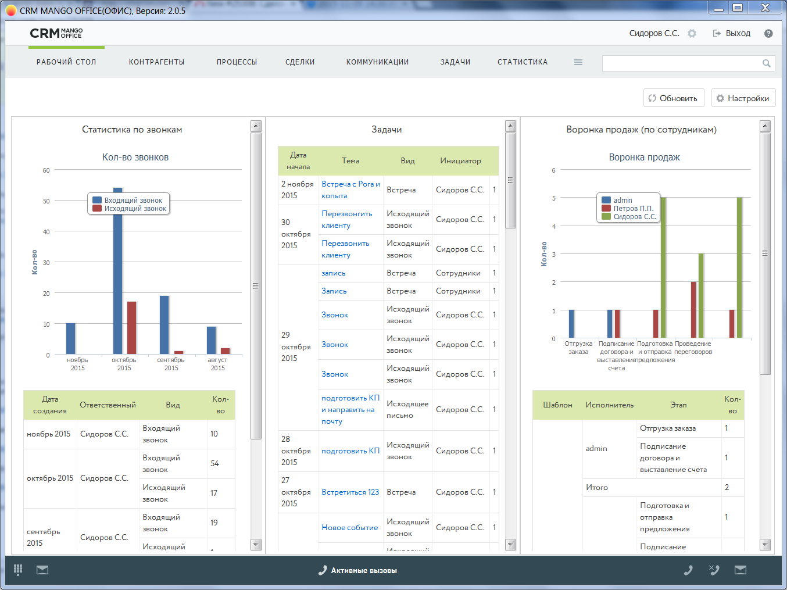Viewport: 787px width, 590px height.
Task: Click the tallest blue октябрь 2015 bar
Action: tap(118, 271)
